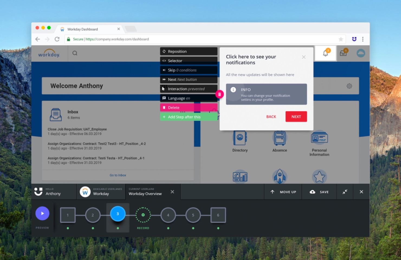Viewport: 401px width, 260px height.
Task: Click the info icon in INFO box
Action: tap(233, 90)
